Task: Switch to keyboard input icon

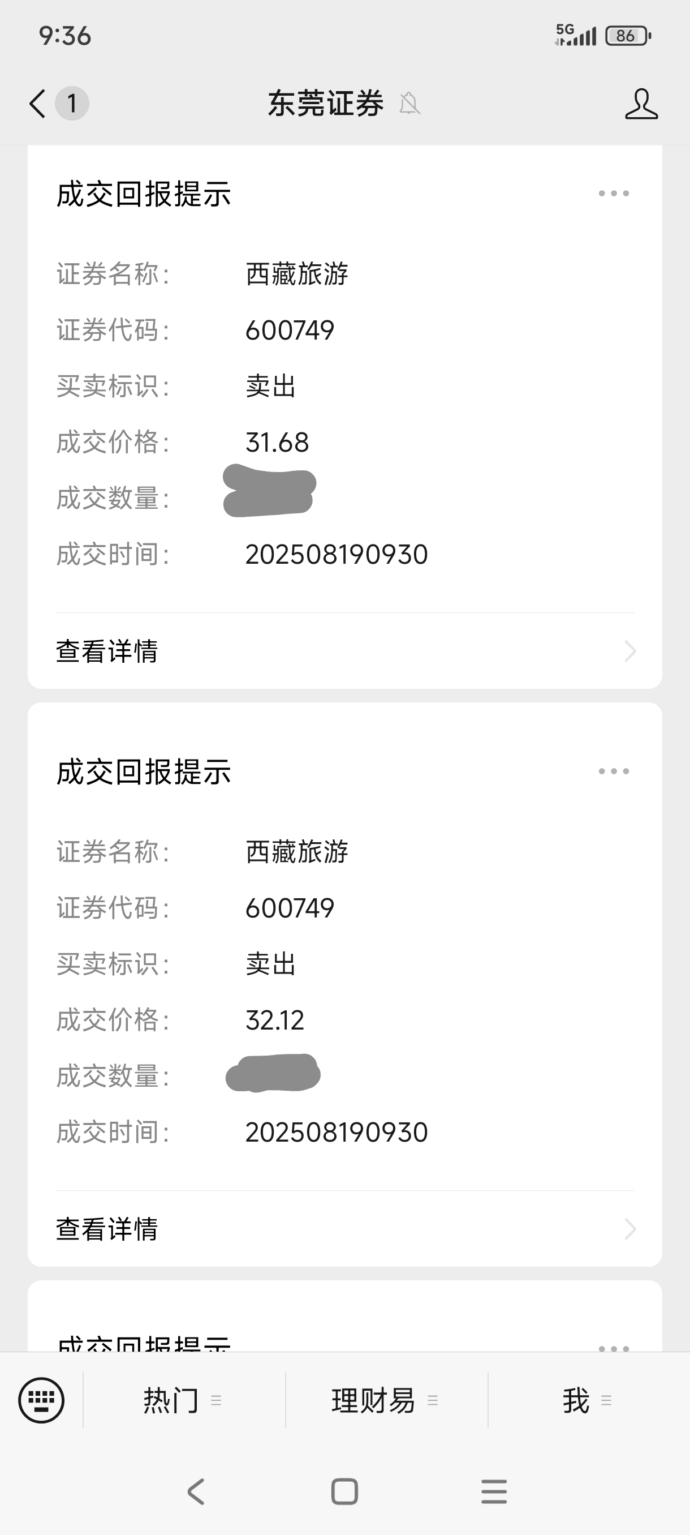Action: coord(41,1400)
